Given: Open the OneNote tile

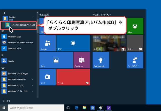Looking at the screenshot, I should click(x=82, y=60).
